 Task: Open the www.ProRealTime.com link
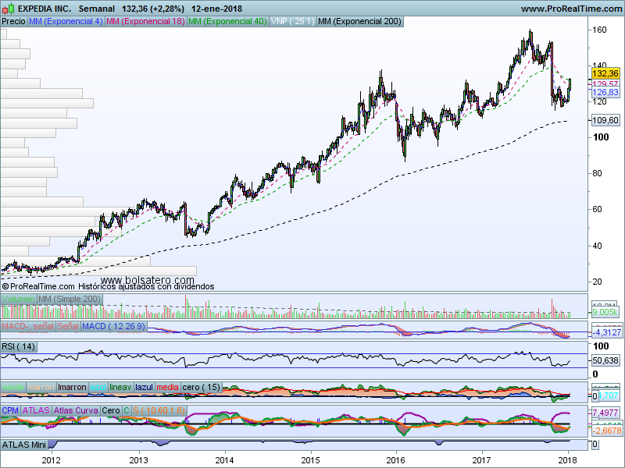tap(571, 9)
